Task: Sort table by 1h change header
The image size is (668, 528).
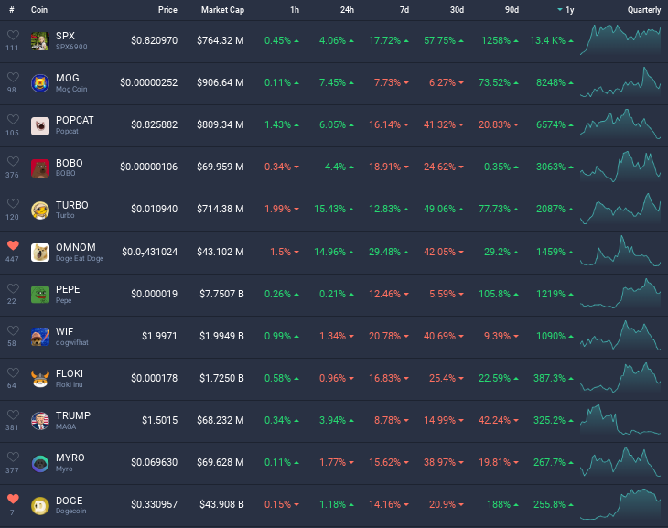Action: pos(295,10)
